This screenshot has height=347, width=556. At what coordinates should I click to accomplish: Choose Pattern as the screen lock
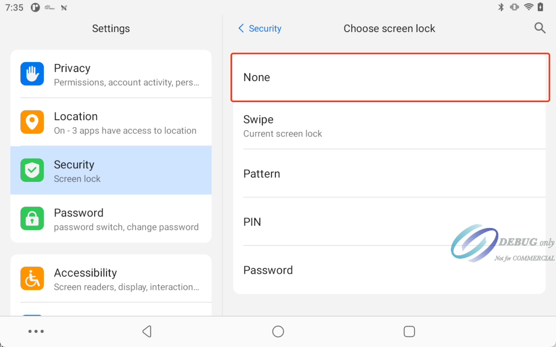(390, 174)
